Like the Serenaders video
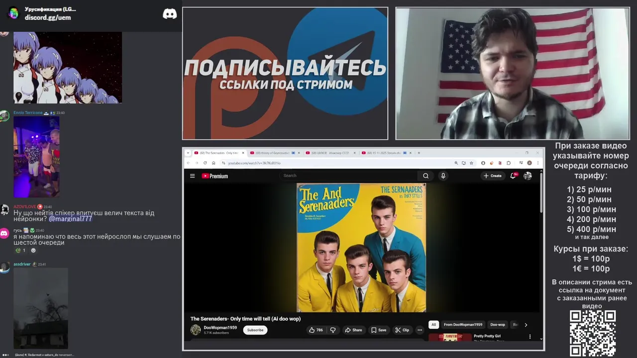The width and height of the screenshot is (637, 358). click(316, 330)
